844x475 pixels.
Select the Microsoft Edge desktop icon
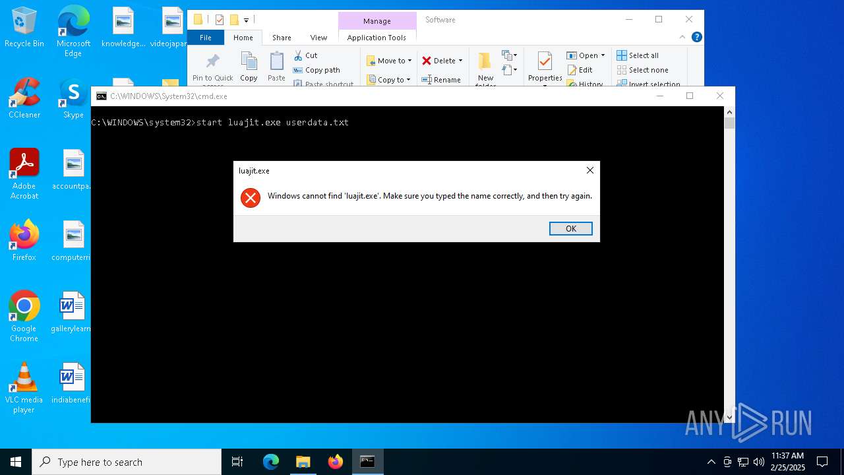[x=73, y=32]
